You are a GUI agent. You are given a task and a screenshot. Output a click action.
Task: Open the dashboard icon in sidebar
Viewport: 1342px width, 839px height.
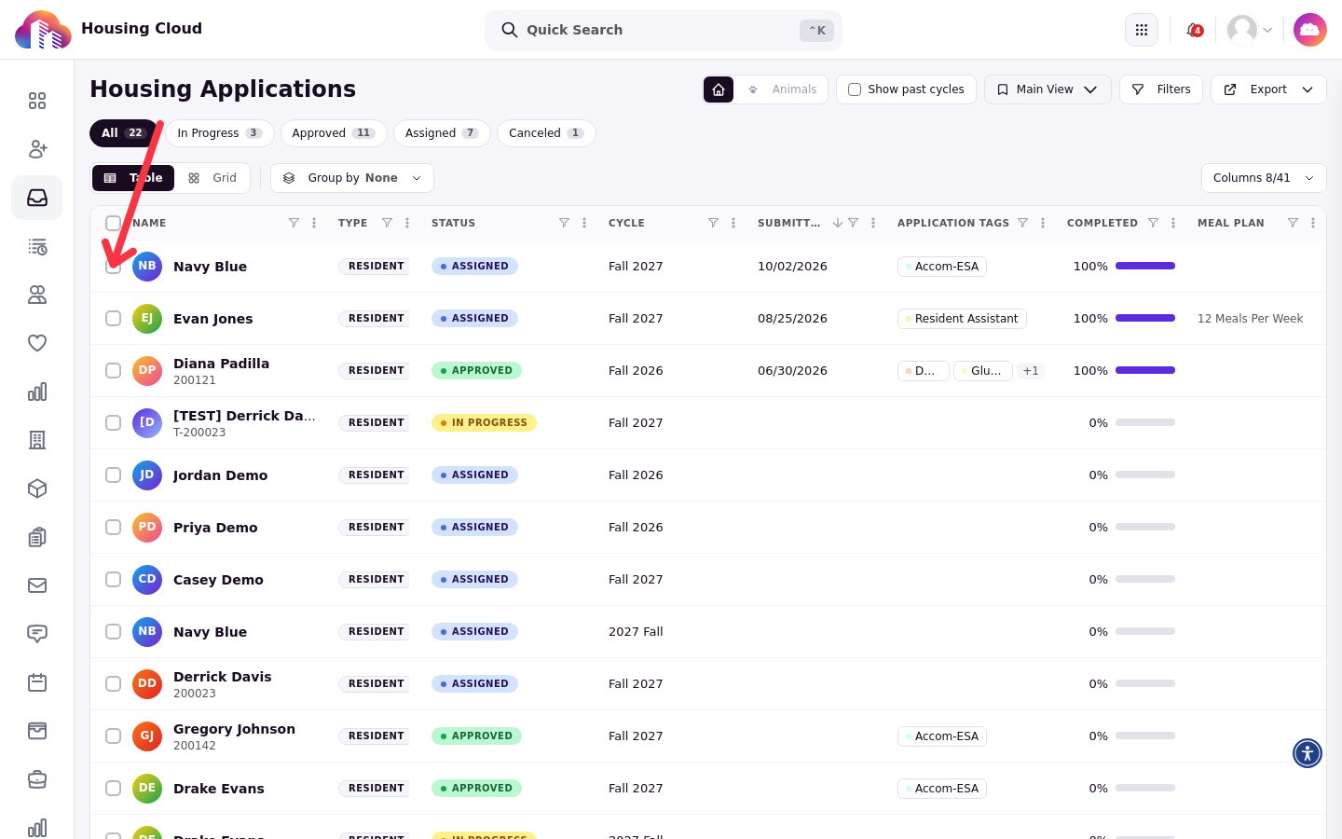(37, 101)
